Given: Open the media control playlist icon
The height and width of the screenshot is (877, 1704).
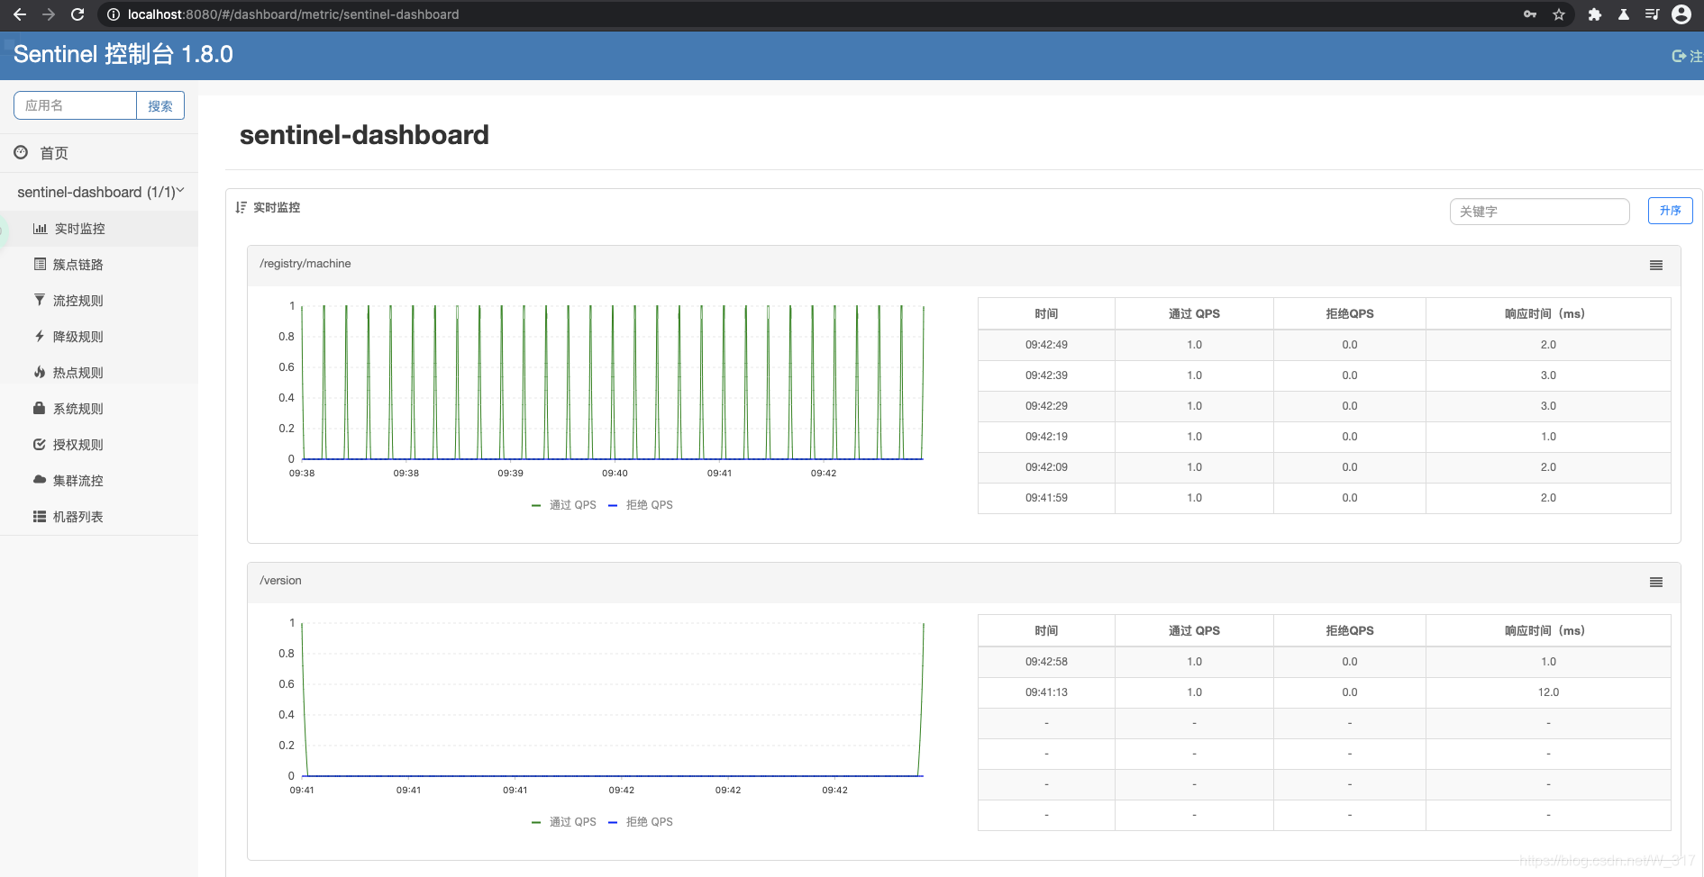Looking at the screenshot, I should click(x=1652, y=14).
